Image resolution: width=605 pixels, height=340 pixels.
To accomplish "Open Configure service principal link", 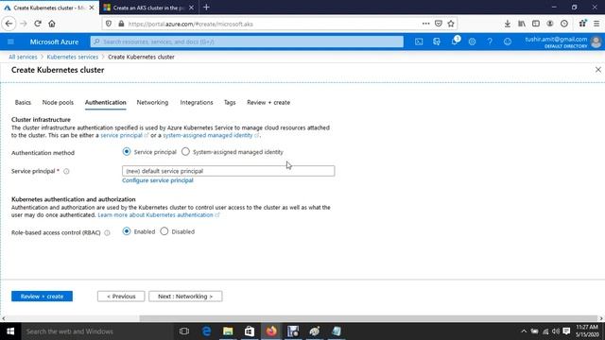I will pos(158,180).
